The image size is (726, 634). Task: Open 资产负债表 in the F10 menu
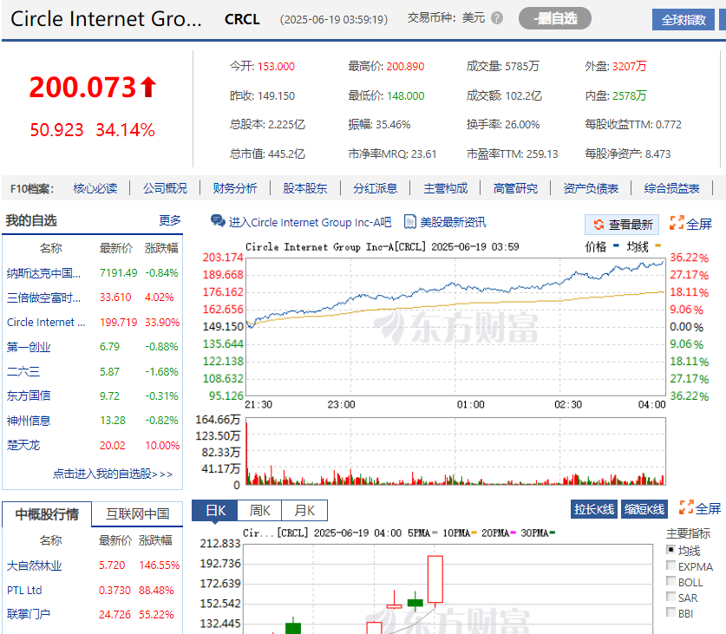point(592,188)
